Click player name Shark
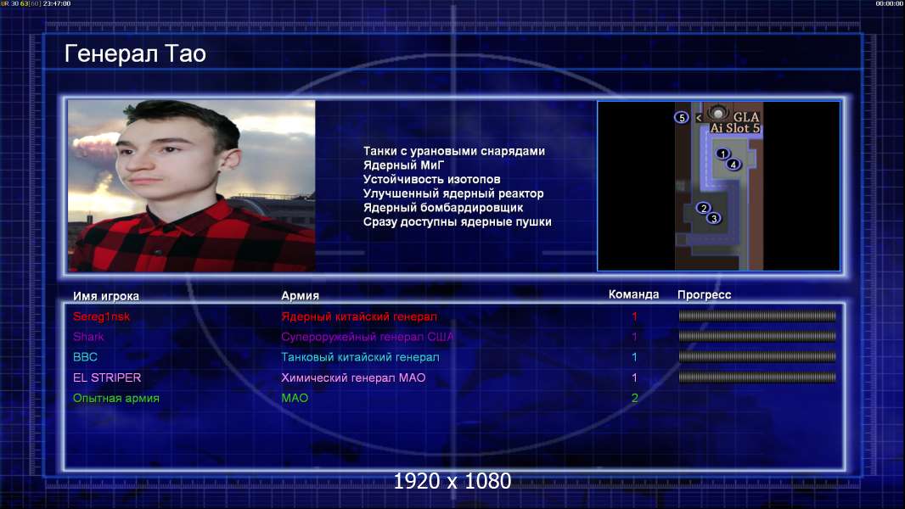The width and height of the screenshot is (905, 509). 88,337
